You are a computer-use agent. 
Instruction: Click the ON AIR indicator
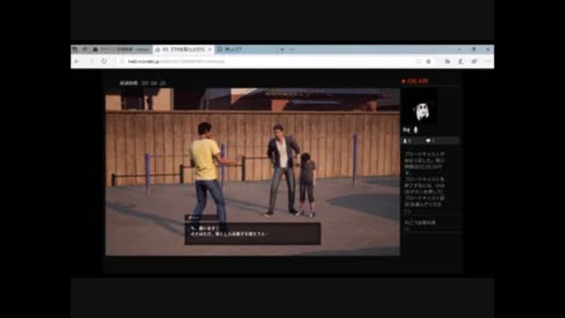(415, 81)
